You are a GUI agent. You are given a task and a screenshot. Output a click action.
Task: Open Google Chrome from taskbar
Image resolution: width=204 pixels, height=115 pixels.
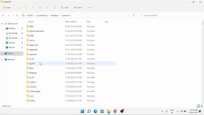click(x=115, y=111)
